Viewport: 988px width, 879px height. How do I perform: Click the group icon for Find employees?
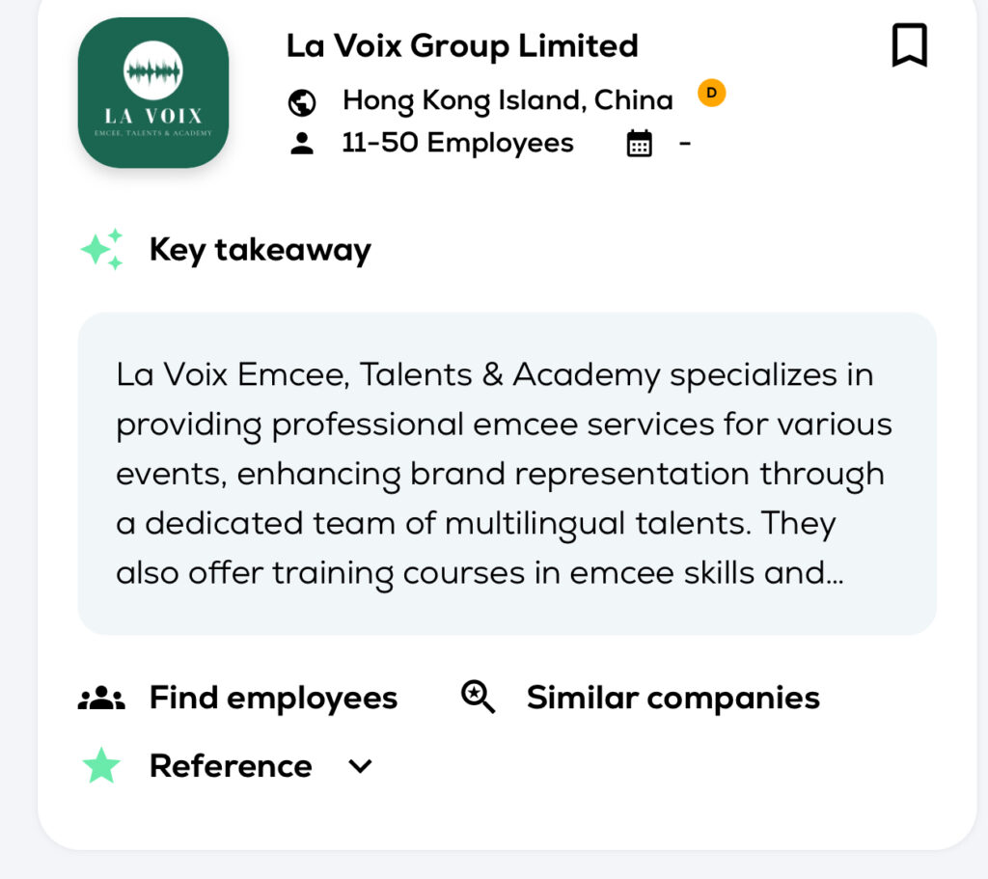pyautogui.click(x=101, y=699)
